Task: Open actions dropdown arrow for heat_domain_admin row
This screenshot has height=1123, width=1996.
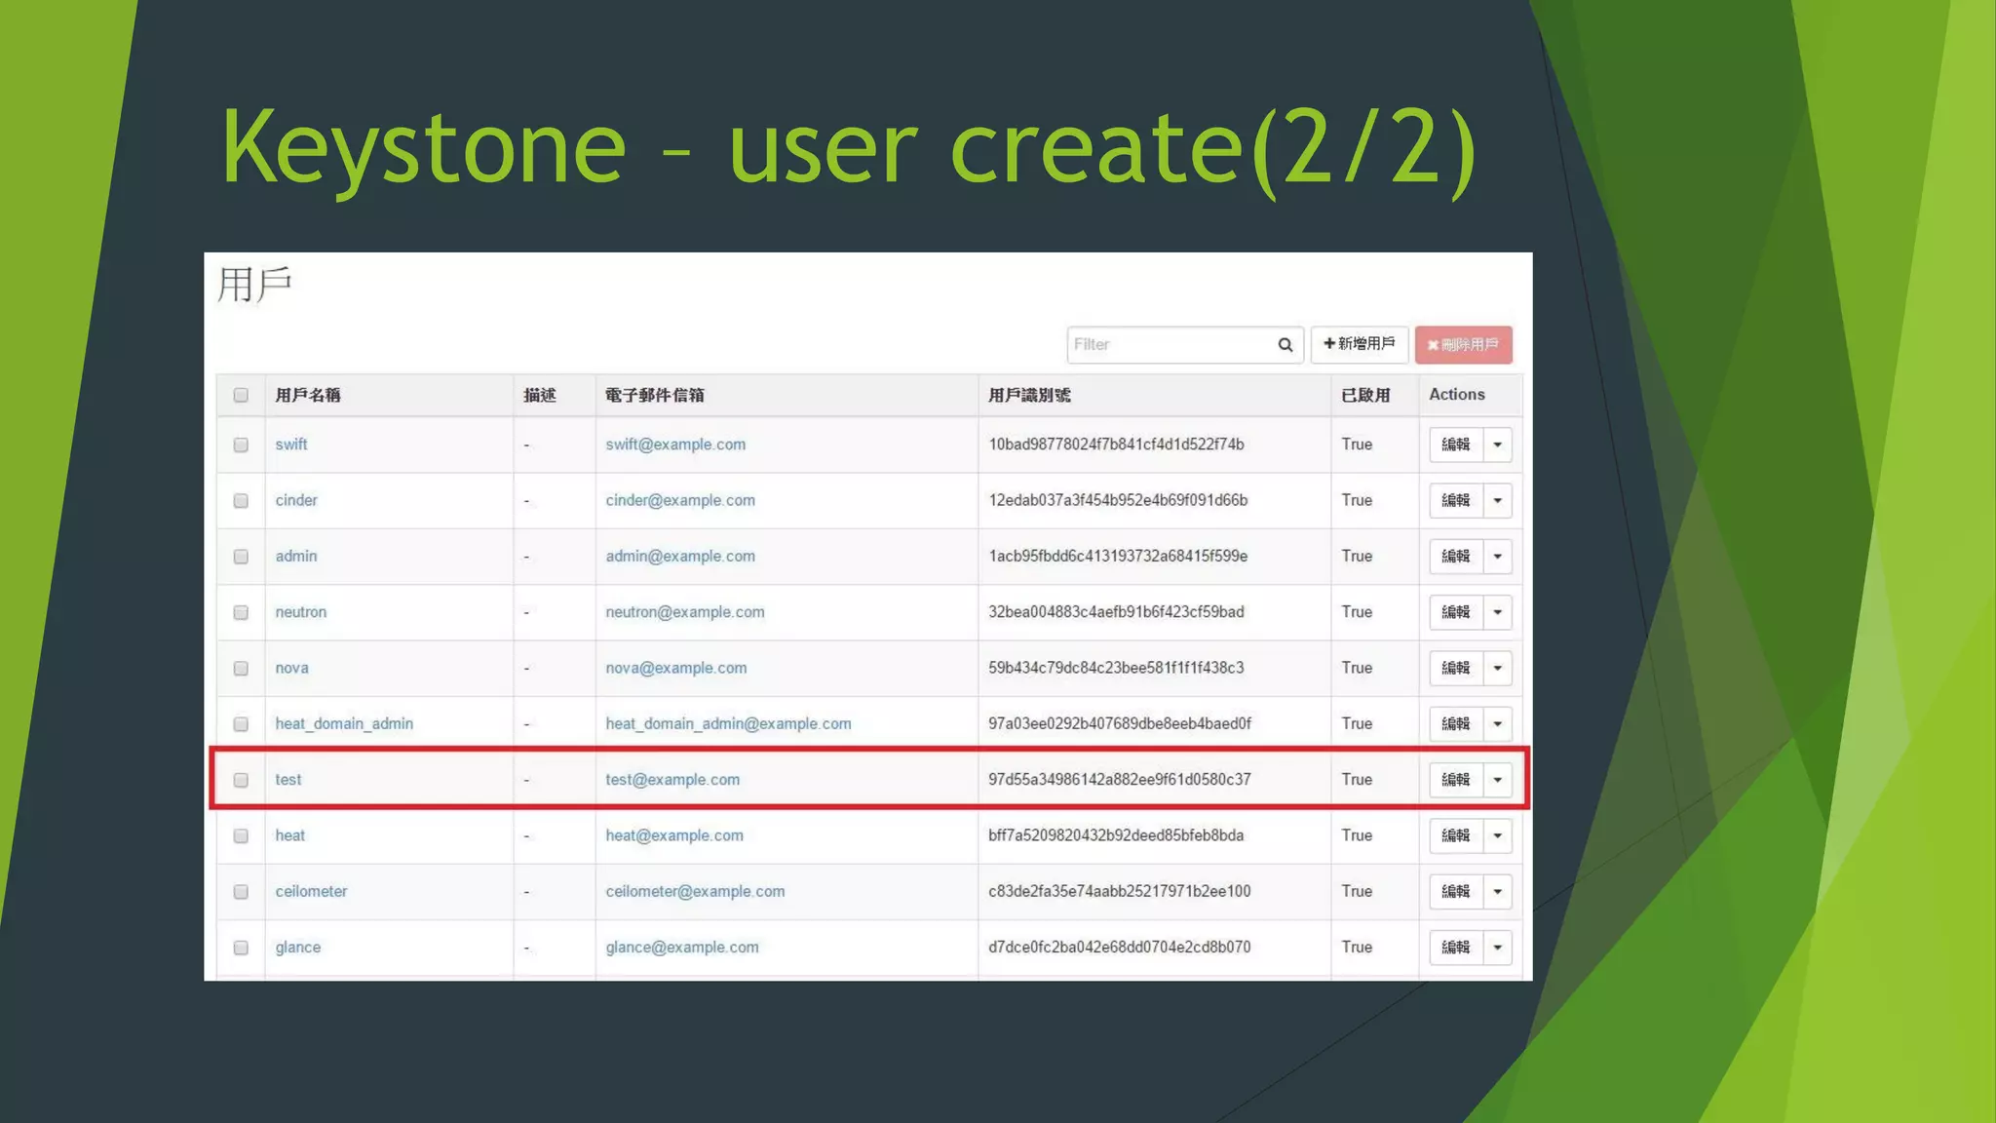Action: point(1497,724)
